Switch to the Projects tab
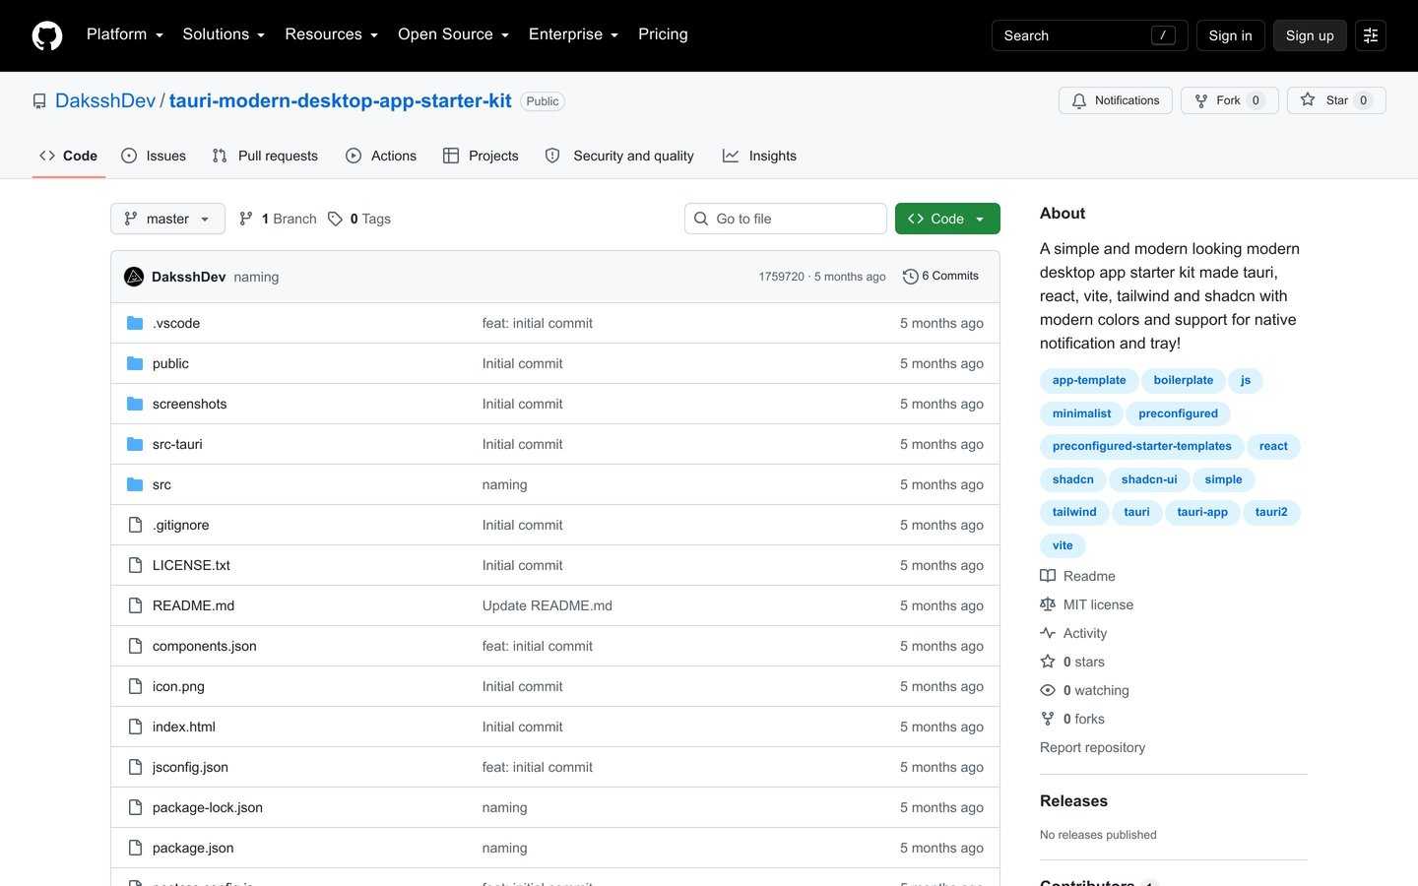This screenshot has height=886, width=1418. point(481,156)
